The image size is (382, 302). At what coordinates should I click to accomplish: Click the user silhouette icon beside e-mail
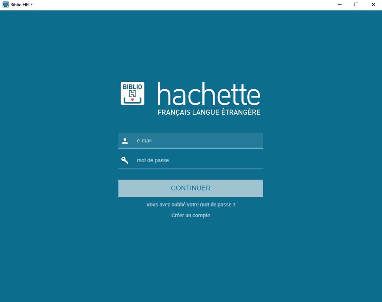pyautogui.click(x=125, y=141)
